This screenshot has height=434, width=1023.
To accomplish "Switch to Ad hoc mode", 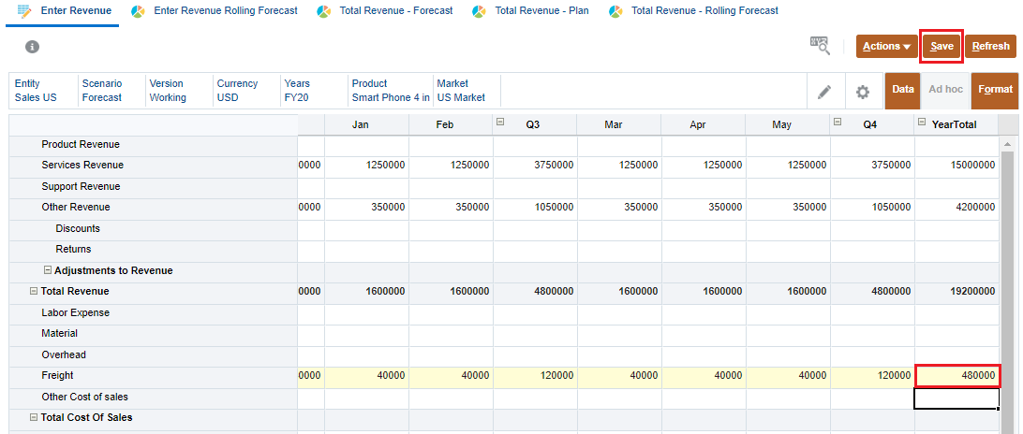I will [945, 91].
